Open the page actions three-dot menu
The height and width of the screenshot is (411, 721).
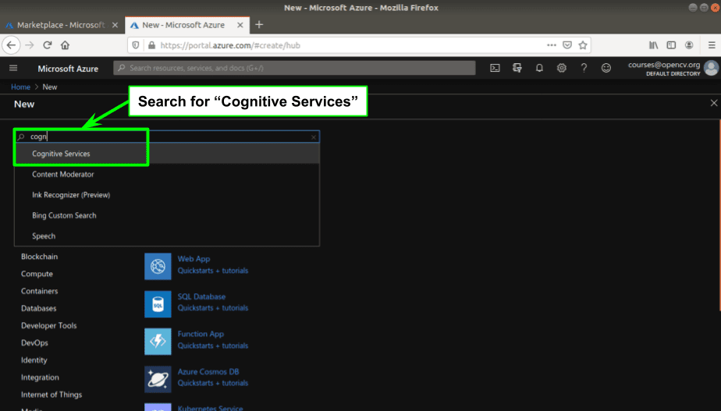pyautogui.click(x=552, y=45)
